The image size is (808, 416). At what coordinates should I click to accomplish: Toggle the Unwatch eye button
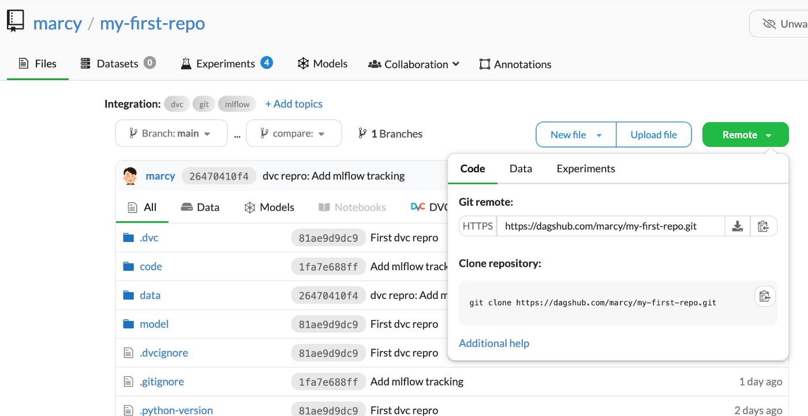tap(779, 24)
